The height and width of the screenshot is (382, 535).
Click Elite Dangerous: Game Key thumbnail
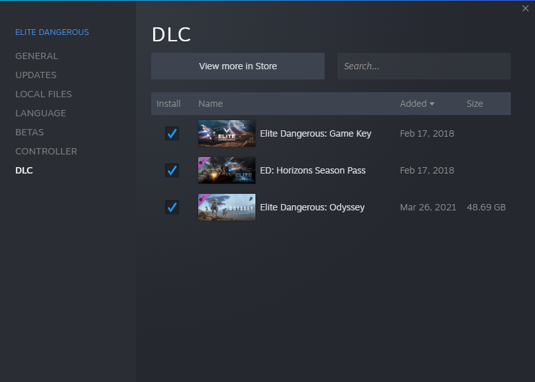[x=227, y=133]
